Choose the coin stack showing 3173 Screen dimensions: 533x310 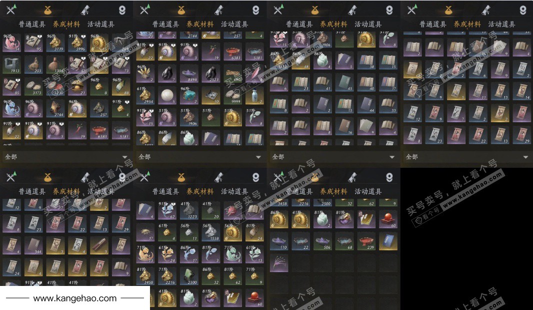click(33, 87)
